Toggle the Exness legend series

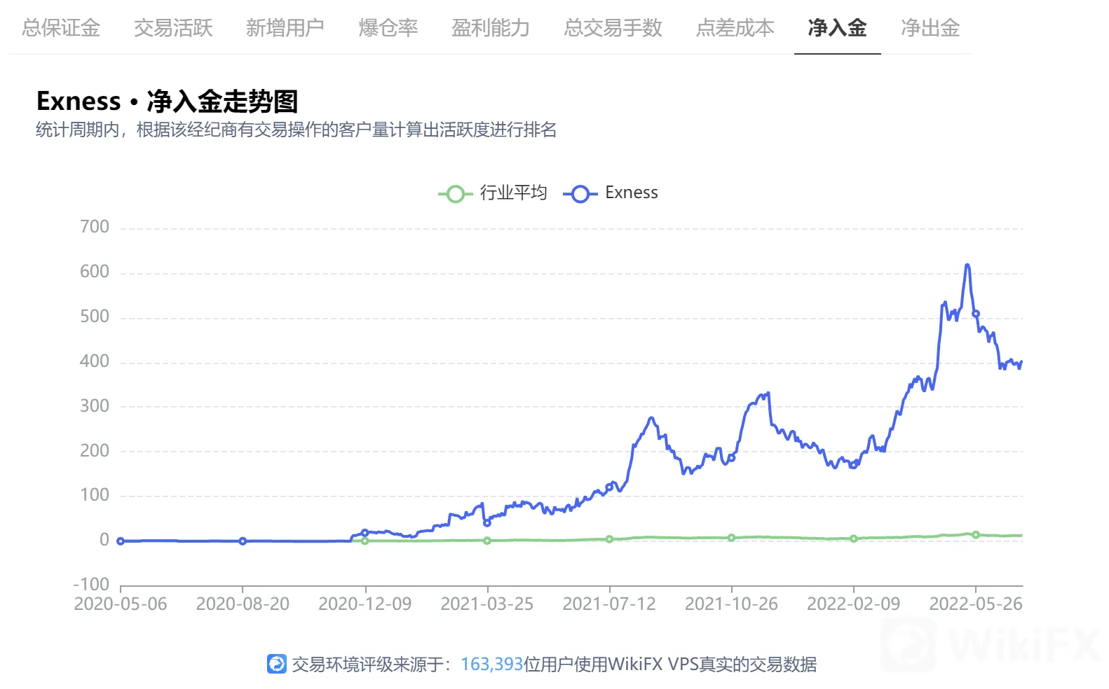[x=611, y=193]
